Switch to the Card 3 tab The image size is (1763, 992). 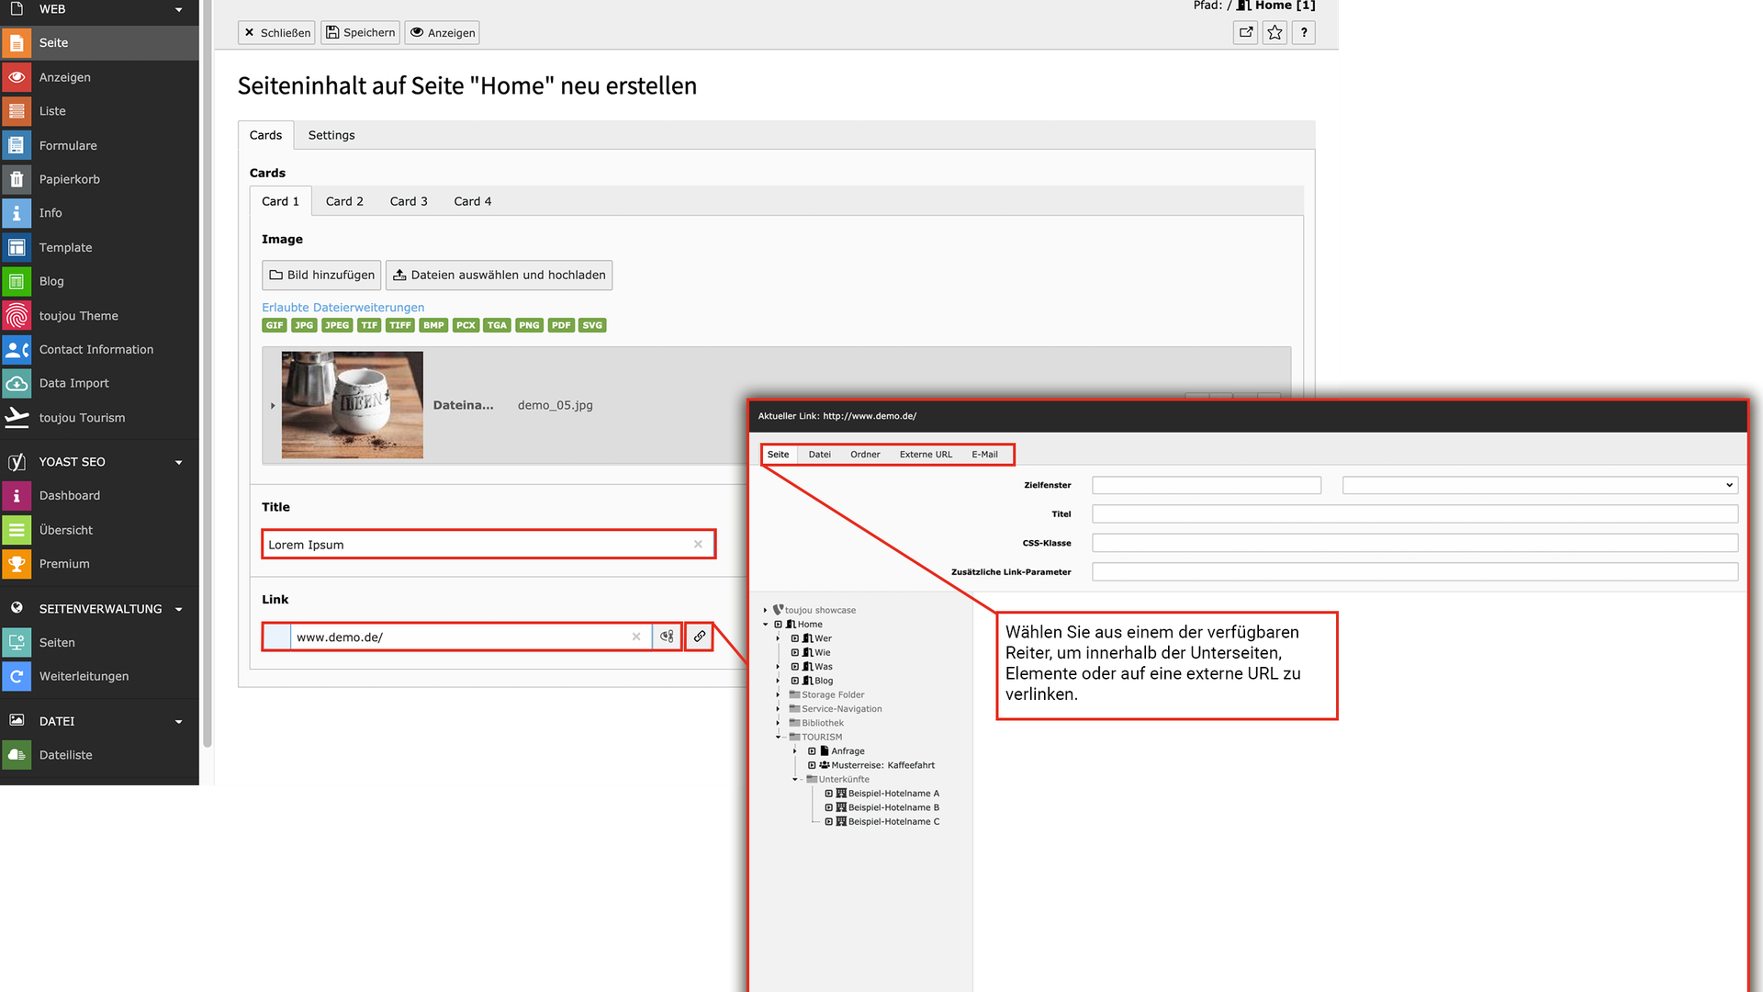[409, 201]
